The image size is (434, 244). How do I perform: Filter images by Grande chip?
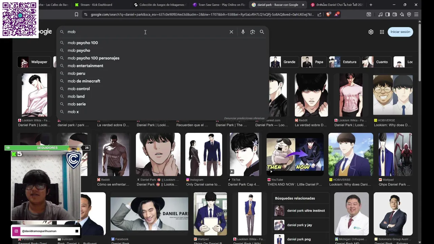point(284,62)
